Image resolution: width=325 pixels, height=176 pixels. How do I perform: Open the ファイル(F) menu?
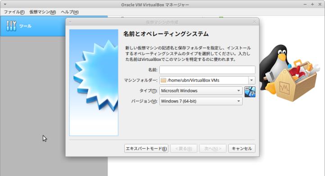coord(14,12)
